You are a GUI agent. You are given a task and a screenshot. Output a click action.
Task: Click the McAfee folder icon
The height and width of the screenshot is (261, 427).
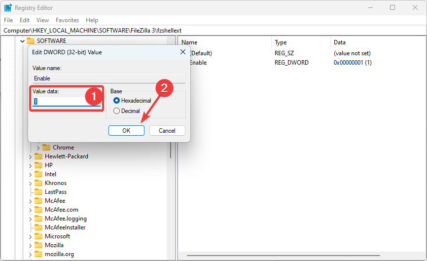[38, 201]
